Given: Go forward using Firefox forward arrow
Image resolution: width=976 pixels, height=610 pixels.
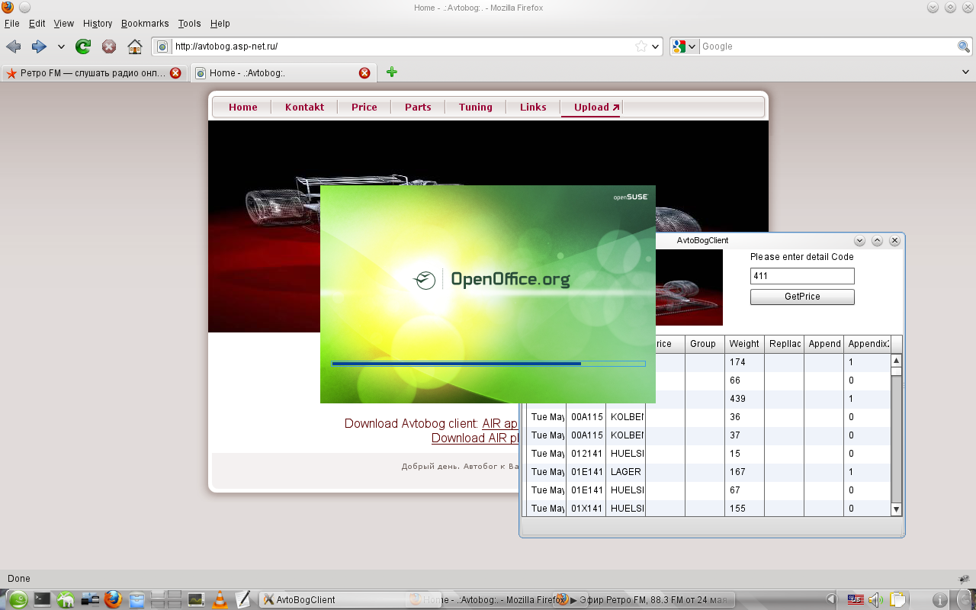Looking at the screenshot, I should 39,47.
